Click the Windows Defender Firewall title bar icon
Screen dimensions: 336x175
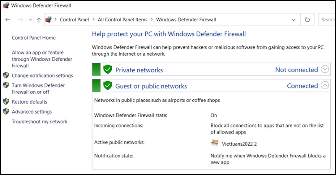6,5
